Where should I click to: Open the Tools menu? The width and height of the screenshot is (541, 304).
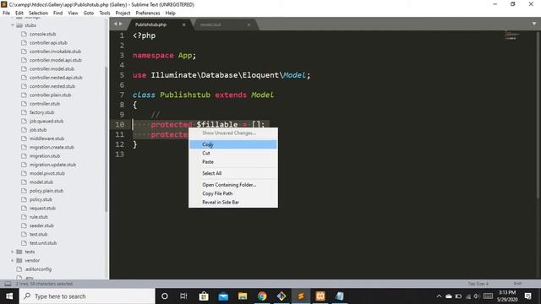105,14
